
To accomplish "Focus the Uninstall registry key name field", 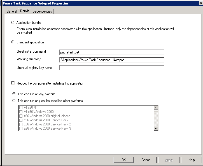I will point(112,68).
